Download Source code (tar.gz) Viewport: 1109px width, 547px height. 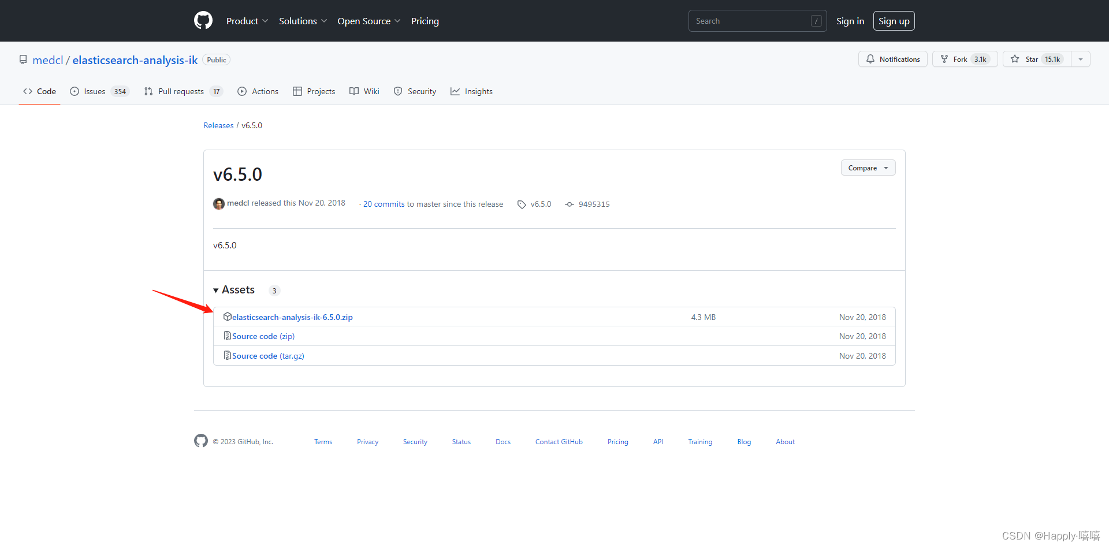[268, 356]
